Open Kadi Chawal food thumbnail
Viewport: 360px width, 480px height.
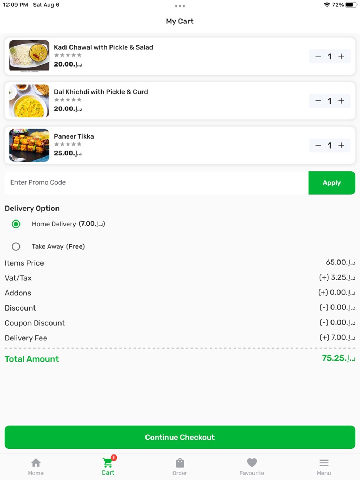(x=29, y=56)
